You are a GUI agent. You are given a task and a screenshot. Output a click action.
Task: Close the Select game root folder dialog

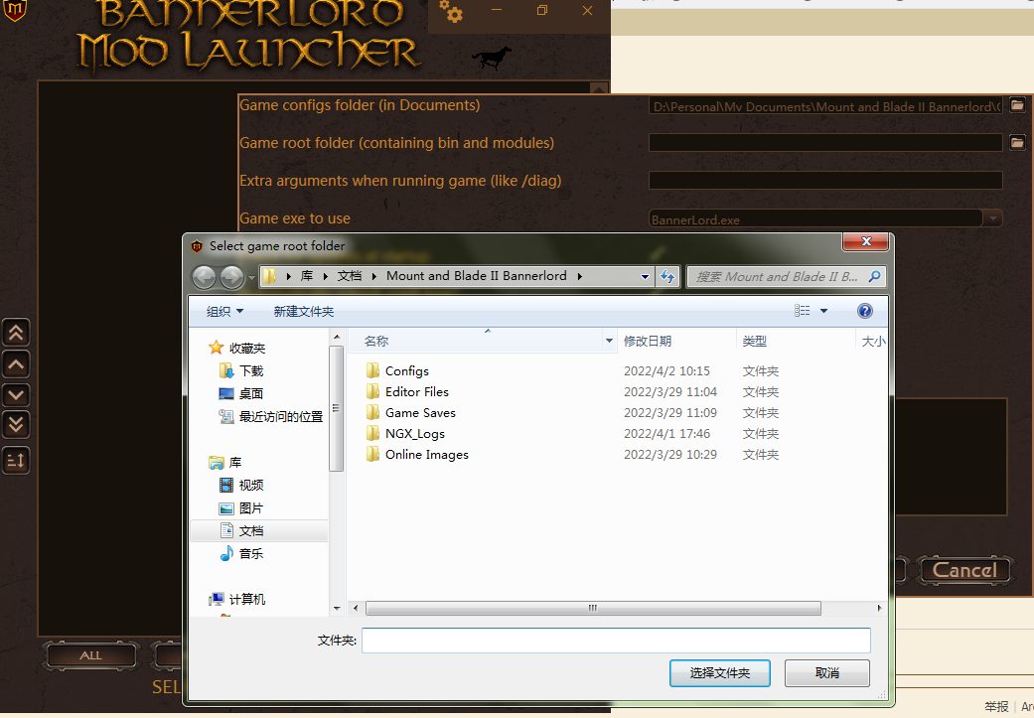point(866,241)
